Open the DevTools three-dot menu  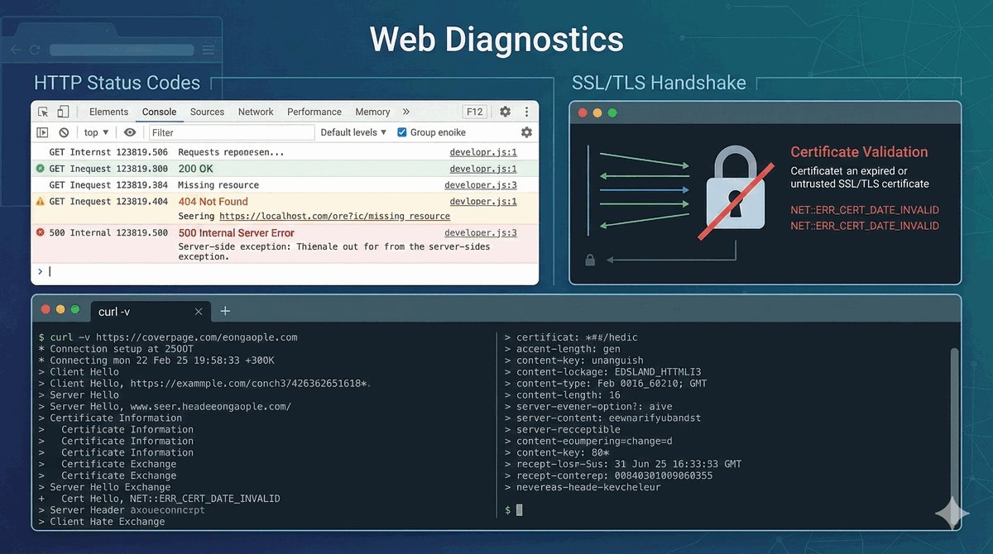pyautogui.click(x=525, y=112)
